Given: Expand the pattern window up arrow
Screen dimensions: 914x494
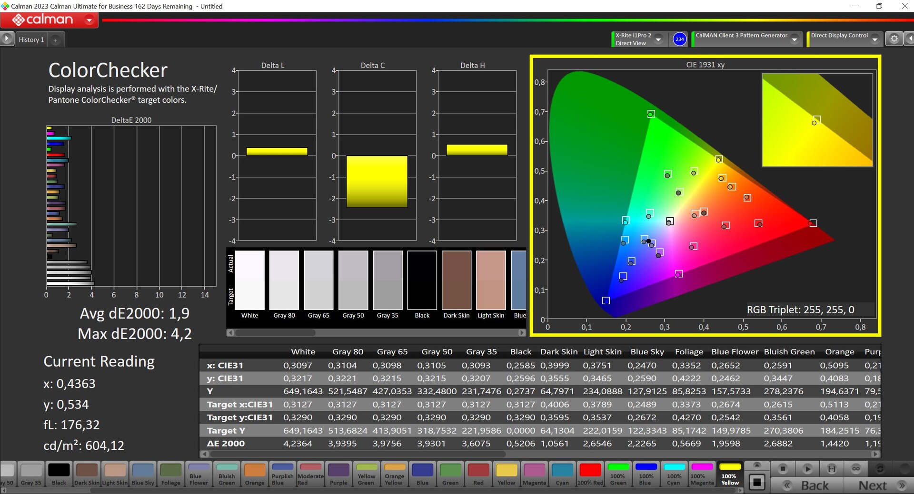Looking at the screenshot, I should (x=757, y=465).
